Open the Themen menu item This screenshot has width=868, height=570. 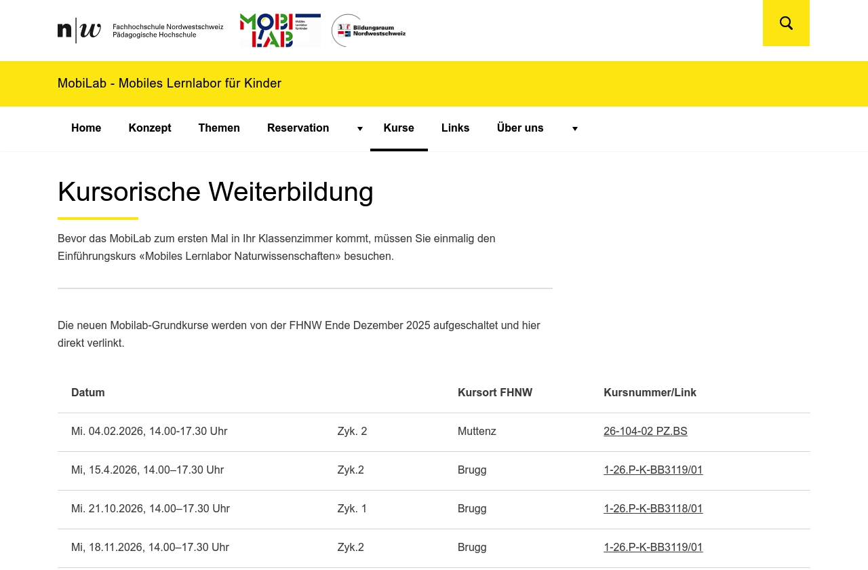tap(219, 128)
